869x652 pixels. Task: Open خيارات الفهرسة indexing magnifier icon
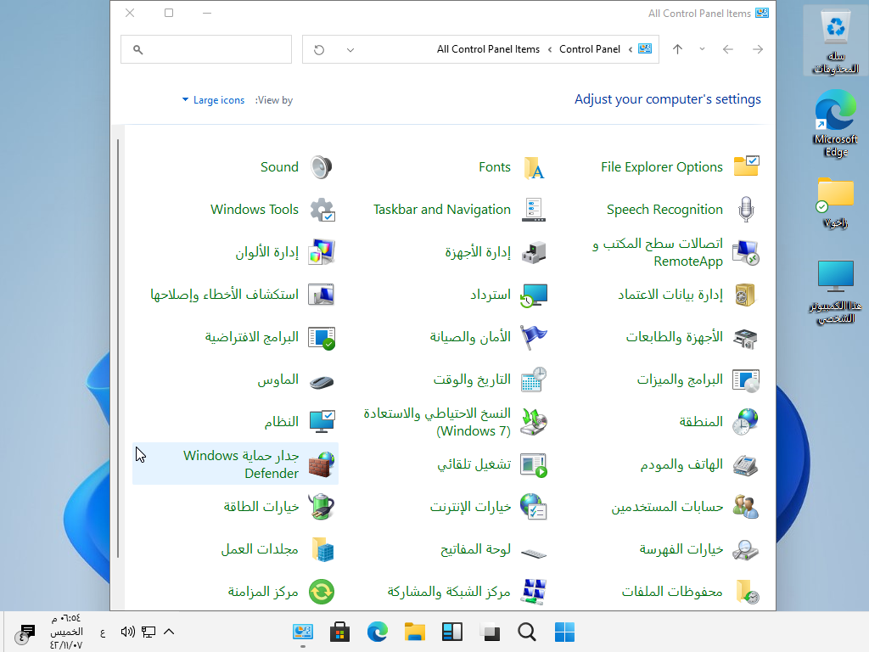(x=746, y=549)
